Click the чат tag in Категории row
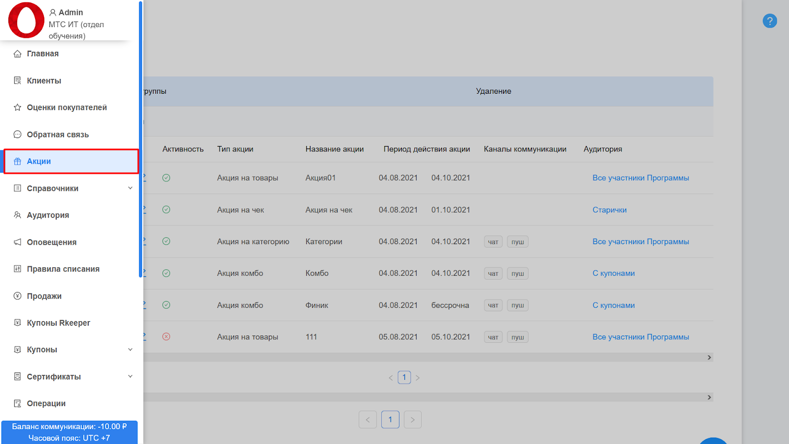Image resolution: width=789 pixels, height=444 pixels. 493,242
